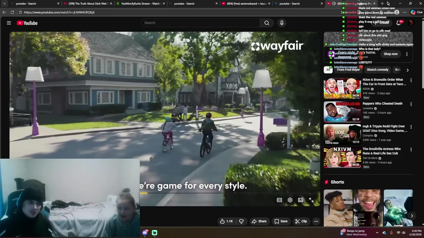Open Rappers Who Cheated Death title

(382, 103)
